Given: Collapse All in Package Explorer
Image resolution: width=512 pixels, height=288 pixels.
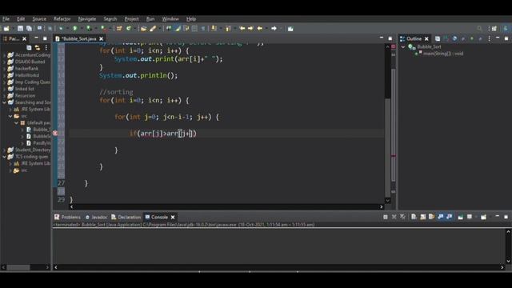Looking at the screenshot, I should pyautogui.click(x=29, y=48).
